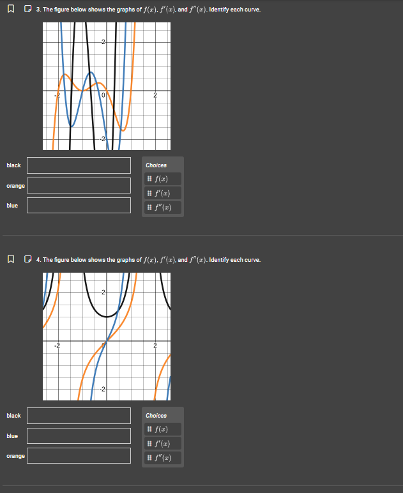The image size is (403, 493).
Task: Click the 'orange' label in question 4
Action: [15, 456]
